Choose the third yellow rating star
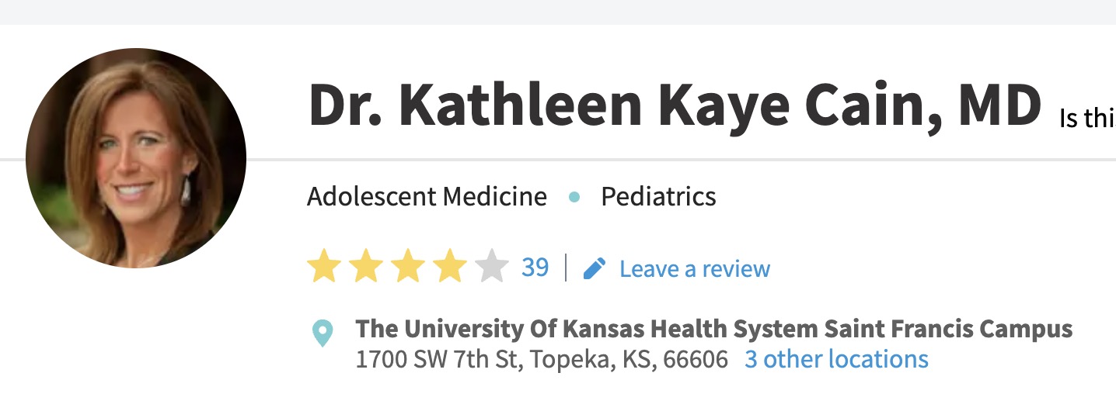1116x411 pixels. click(407, 268)
